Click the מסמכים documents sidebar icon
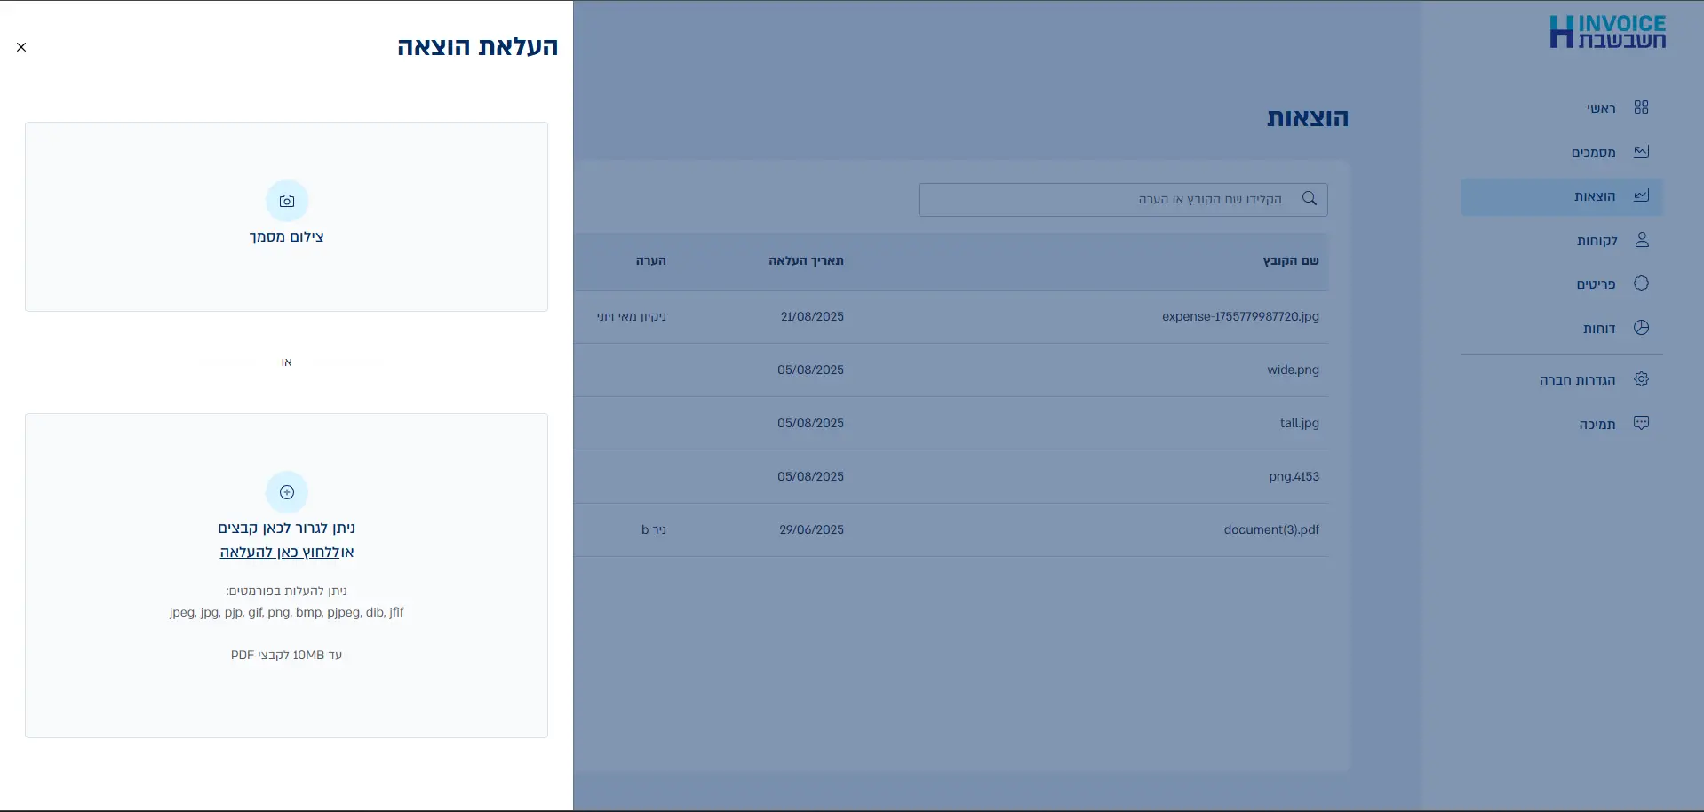This screenshot has height=812, width=1704. [1641, 152]
